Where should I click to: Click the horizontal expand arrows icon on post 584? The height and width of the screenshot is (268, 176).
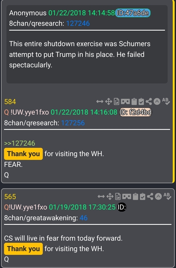click(x=100, y=101)
